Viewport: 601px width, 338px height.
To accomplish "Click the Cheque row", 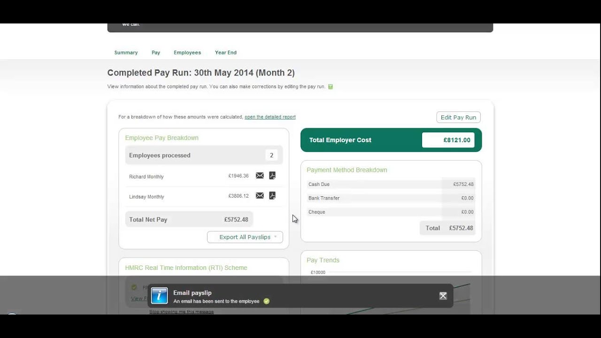I will coord(391,212).
